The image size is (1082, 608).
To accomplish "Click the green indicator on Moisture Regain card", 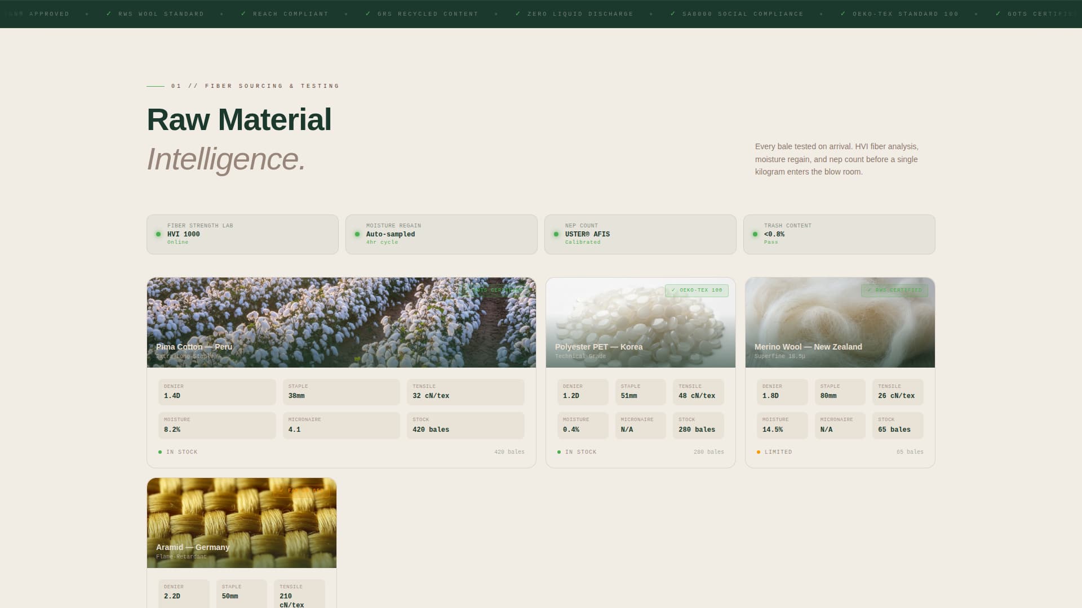I will 357,234.
